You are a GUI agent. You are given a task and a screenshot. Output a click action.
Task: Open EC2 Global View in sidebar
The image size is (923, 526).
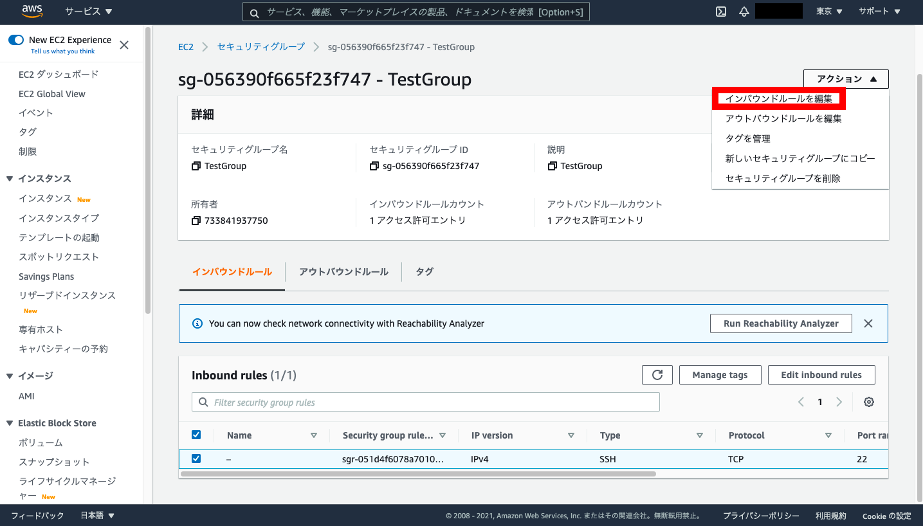tap(52, 94)
